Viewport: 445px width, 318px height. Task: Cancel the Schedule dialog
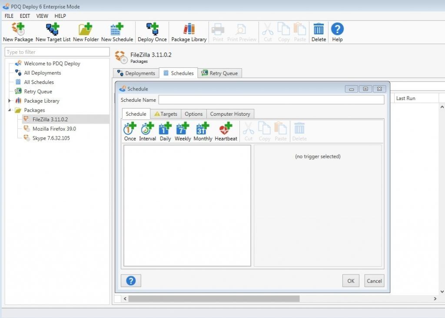pyautogui.click(x=374, y=281)
